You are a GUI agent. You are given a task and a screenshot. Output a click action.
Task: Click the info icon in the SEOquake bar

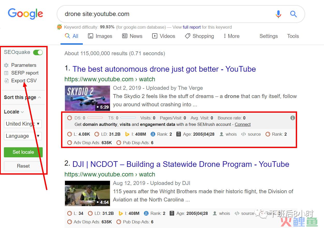coord(293,118)
